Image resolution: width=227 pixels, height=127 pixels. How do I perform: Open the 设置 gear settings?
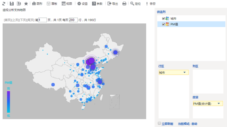(82, 4)
